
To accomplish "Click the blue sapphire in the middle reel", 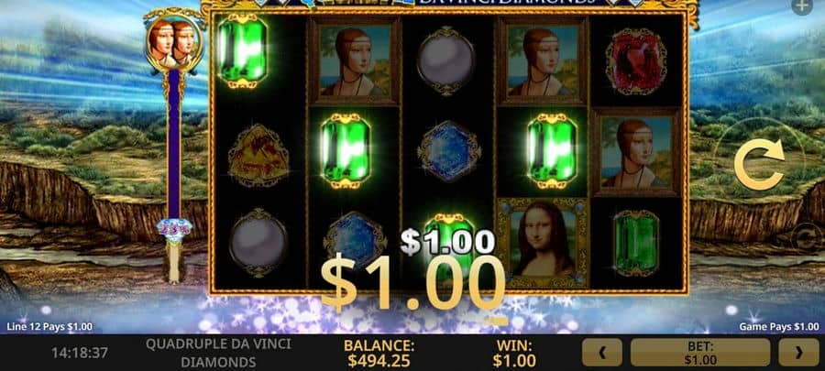I will click(449, 151).
